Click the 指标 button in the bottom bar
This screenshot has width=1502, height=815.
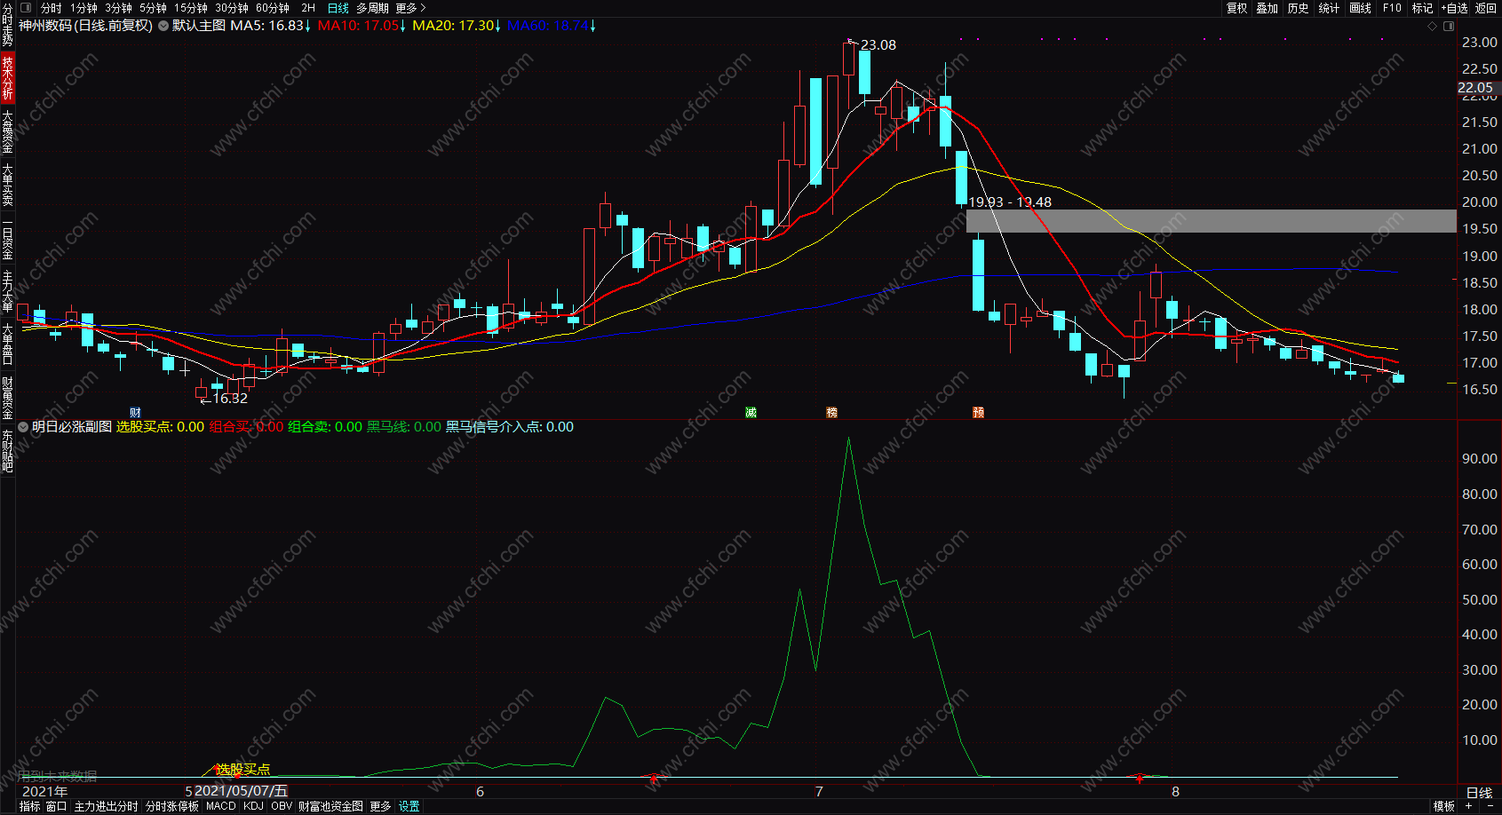(x=30, y=806)
